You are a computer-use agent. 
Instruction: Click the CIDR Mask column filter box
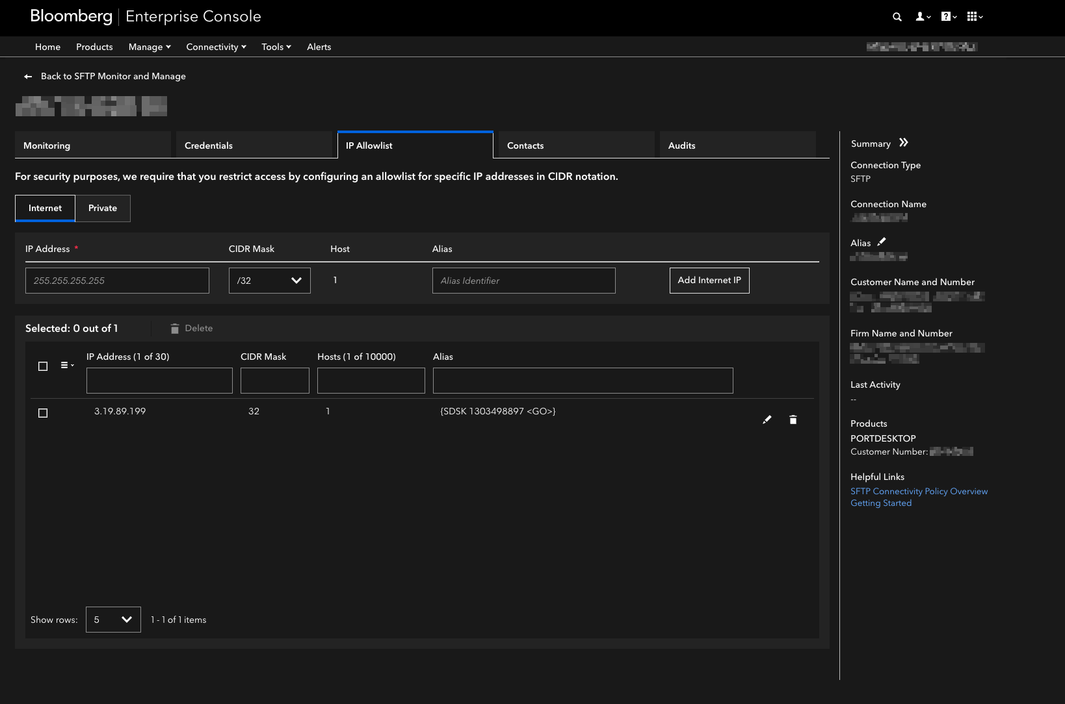[x=275, y=381]
